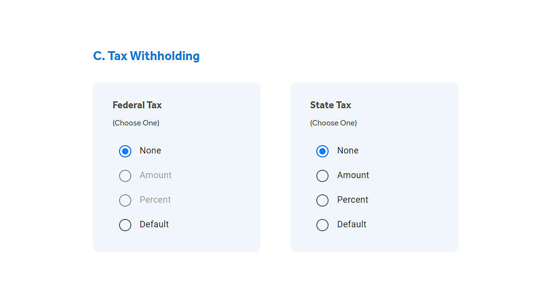Select State Tax Amount radio circle
The height and width of the screenshot is (307, 546).
click(323, 176)
